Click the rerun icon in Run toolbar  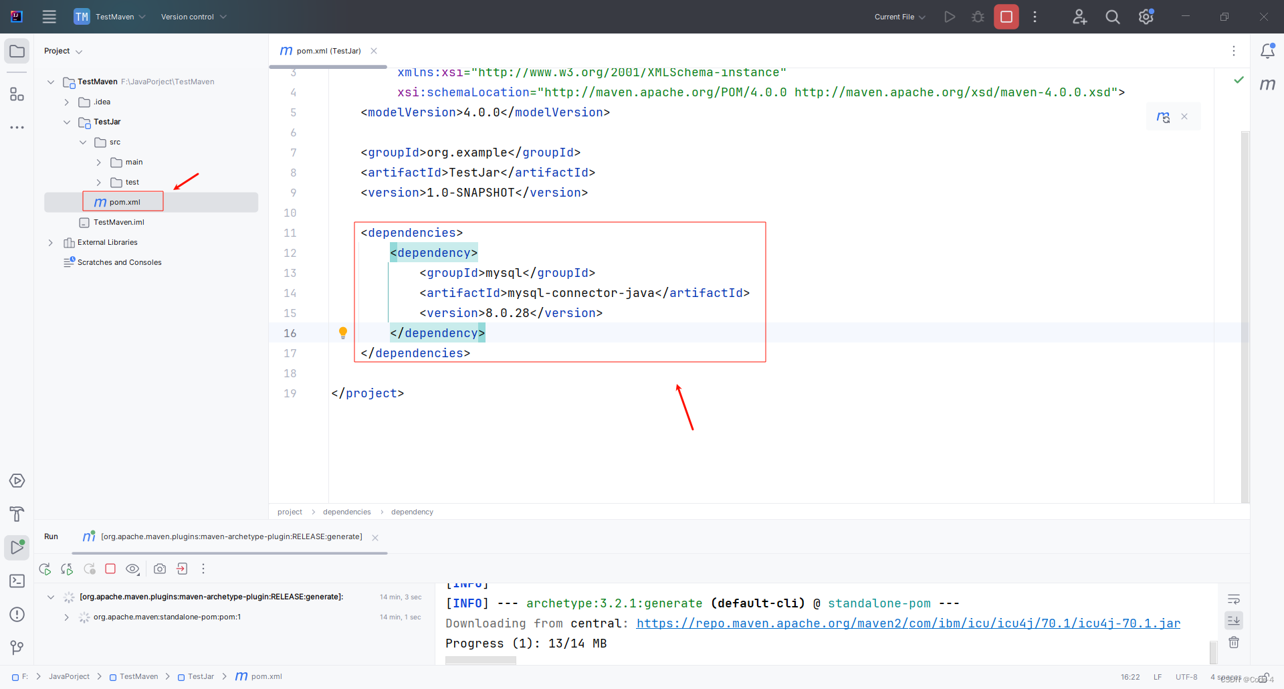[45, 569]
